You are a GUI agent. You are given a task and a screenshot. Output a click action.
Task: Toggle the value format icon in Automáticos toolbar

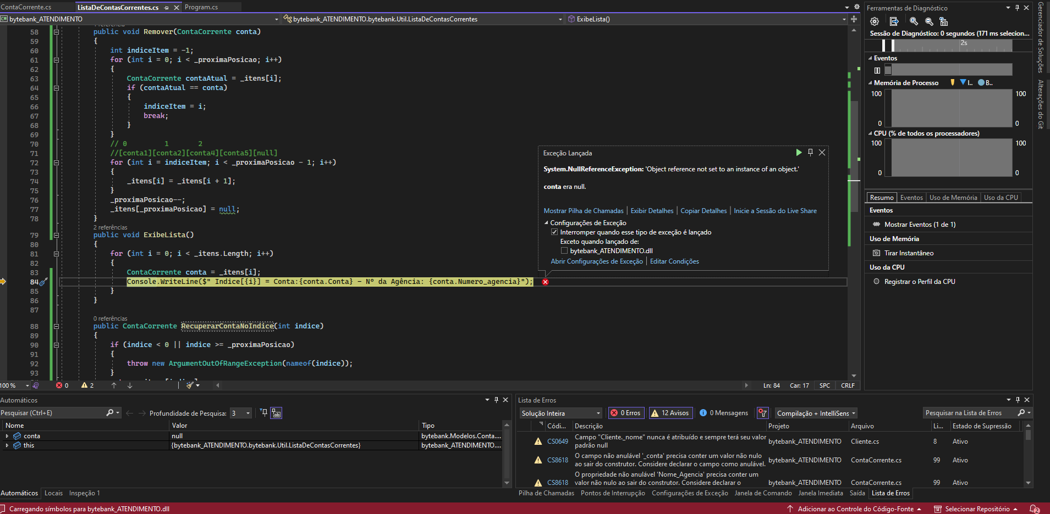click(276, 413)
